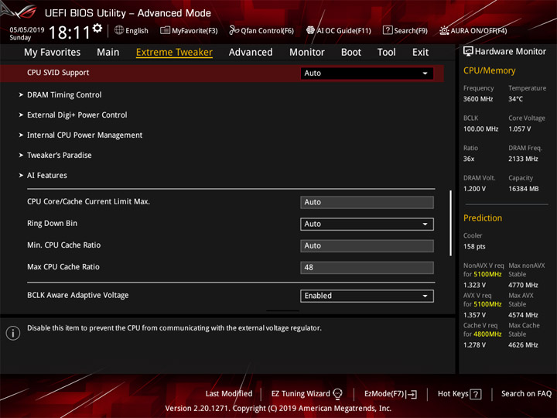The image size is (557, 418).
Task: Open Qfan Control fan icon
Action: pos(234,30)
